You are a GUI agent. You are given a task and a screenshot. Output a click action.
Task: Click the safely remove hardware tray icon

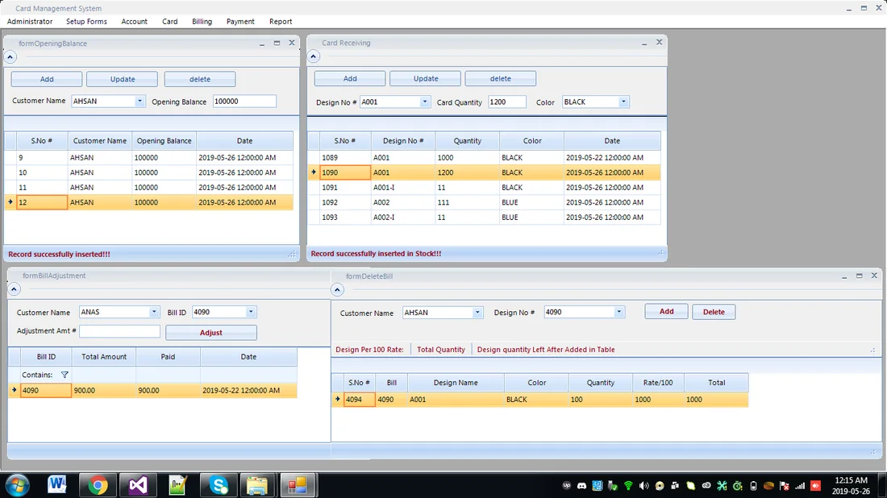pyautogui.click(x=613, y=486)
